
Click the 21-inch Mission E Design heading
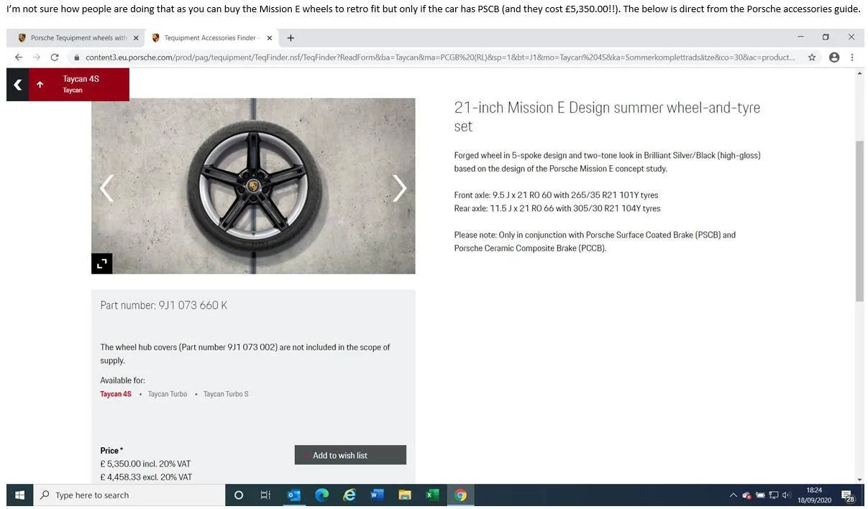point(607,117)
